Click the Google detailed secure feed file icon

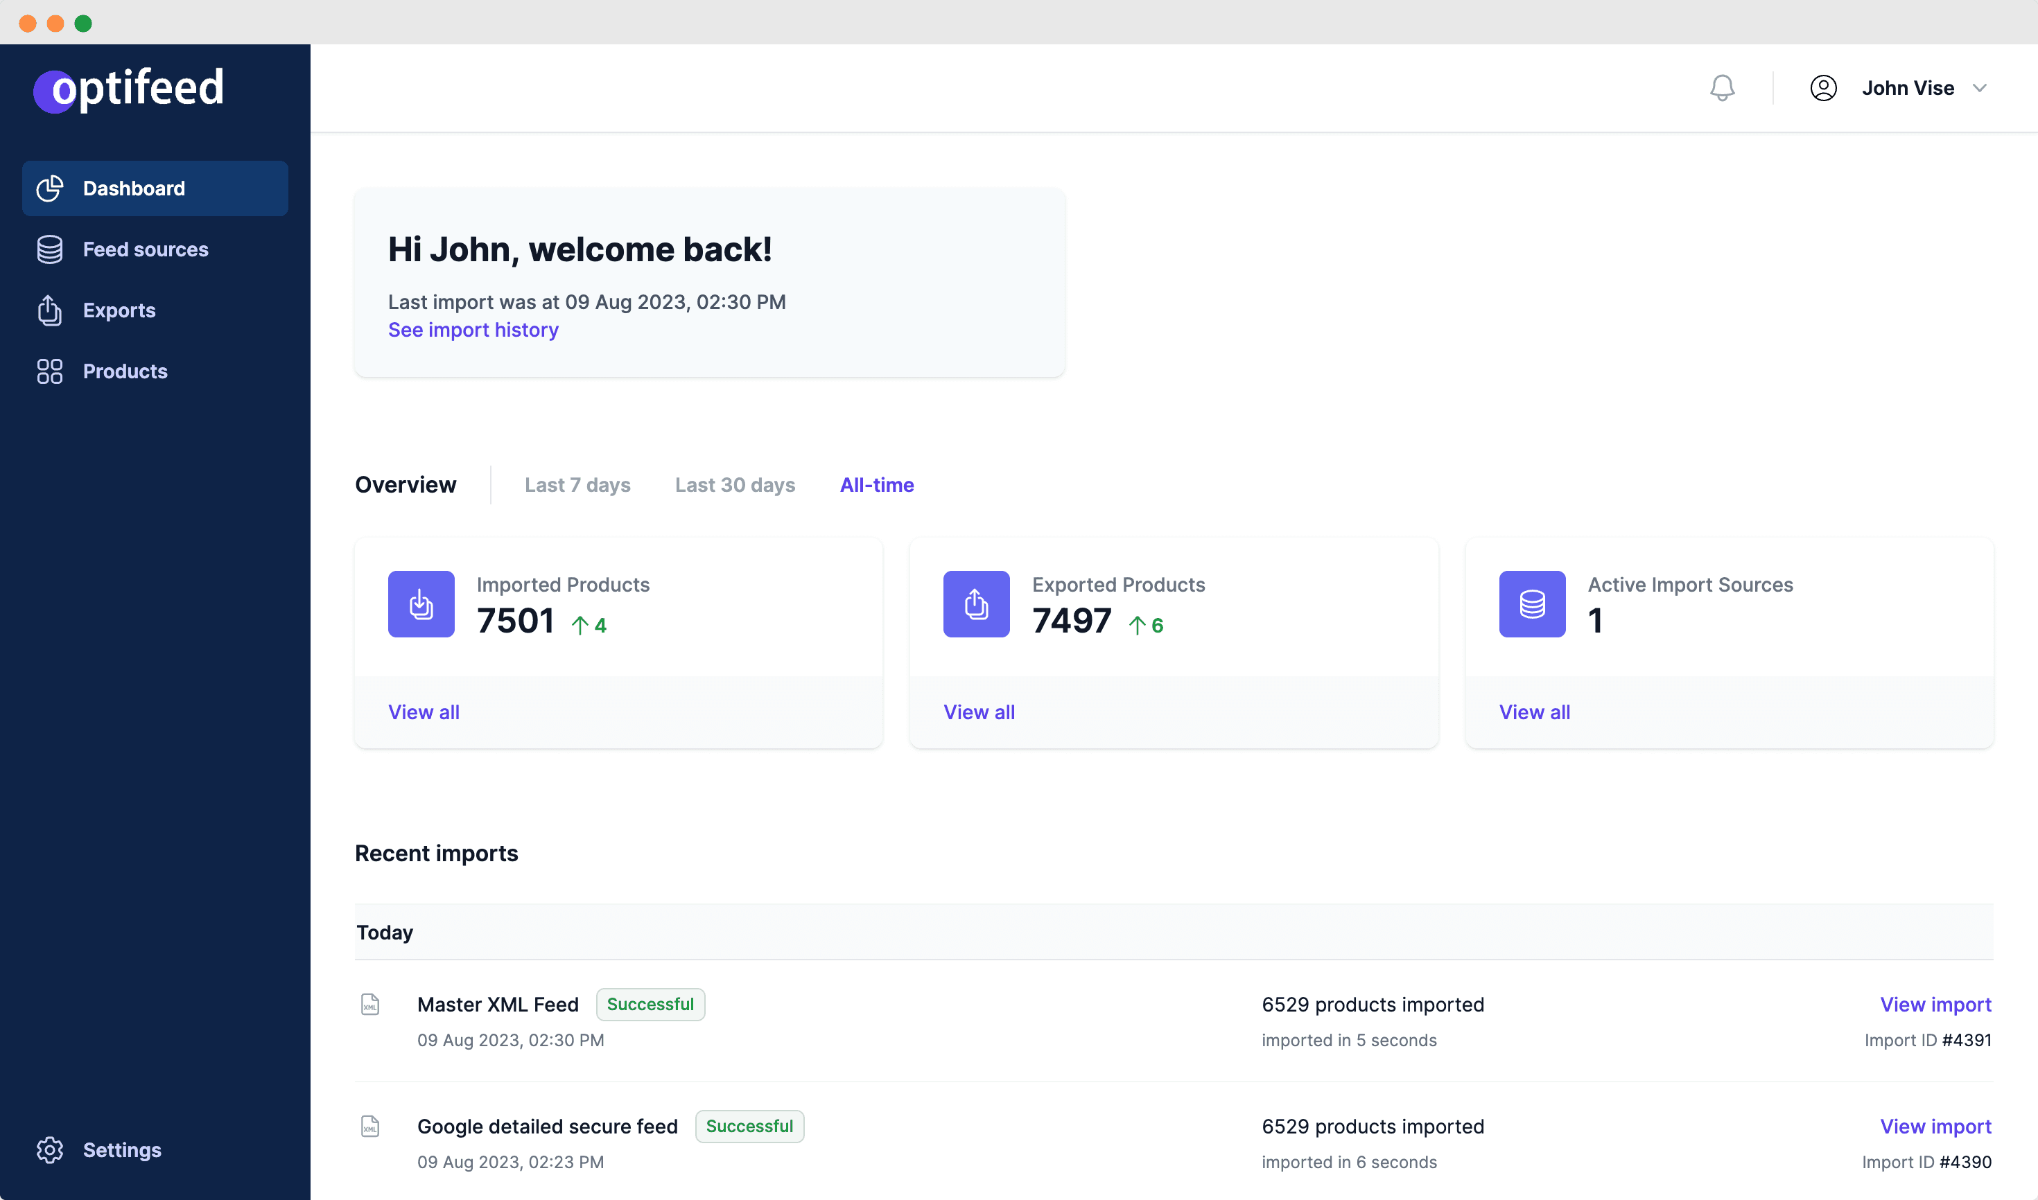[x=369, y=1127]
